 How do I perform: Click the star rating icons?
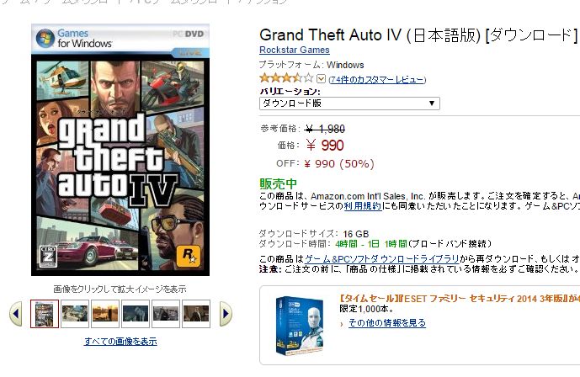coord(286,78)
